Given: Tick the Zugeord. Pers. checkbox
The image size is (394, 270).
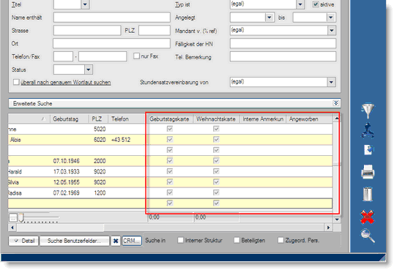Looking at the screenshot, I should tap(280, 240).
